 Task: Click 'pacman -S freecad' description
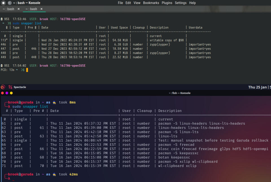click(176, 144)
